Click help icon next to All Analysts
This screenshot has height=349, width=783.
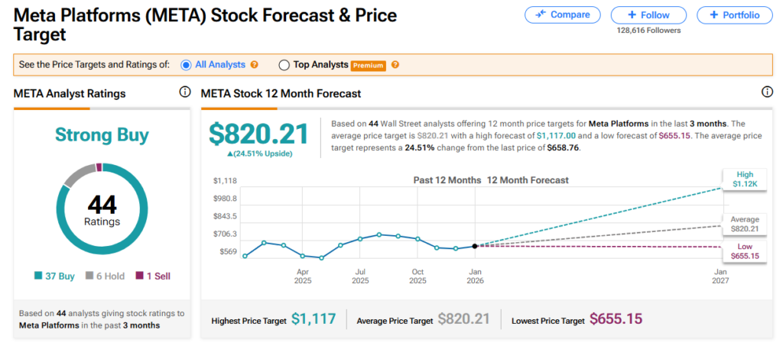[x=255, y=65]
